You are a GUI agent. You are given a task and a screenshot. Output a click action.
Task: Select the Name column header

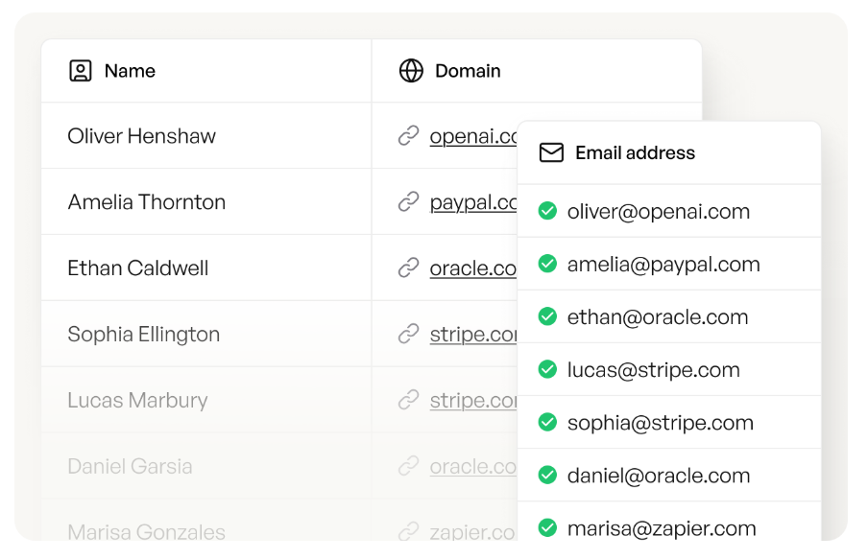[130, 71]
